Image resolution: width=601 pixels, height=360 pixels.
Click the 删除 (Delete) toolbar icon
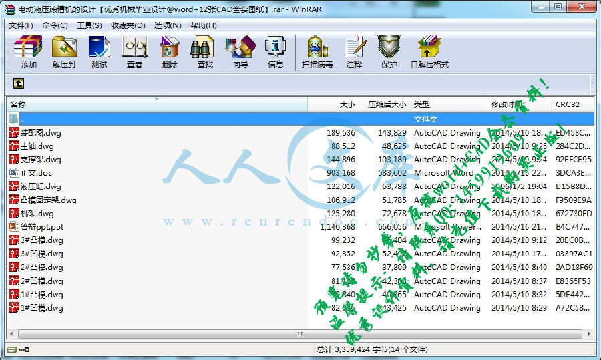170,47
